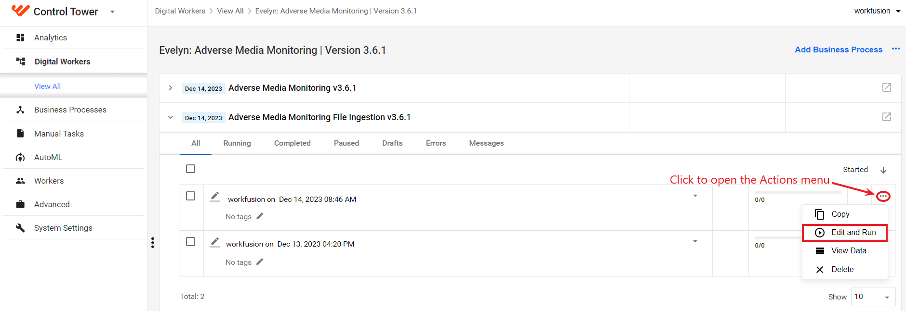Open the Control Tower dropdown arrow
906x311 pixels.
pos(112,12)
